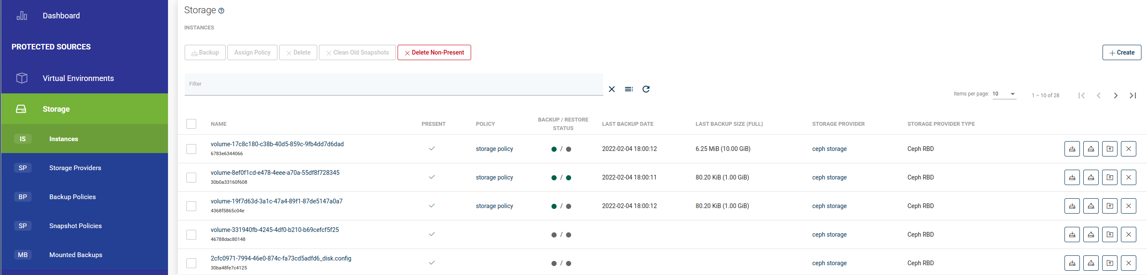Go to the next page of instances

click(1115, 96)
